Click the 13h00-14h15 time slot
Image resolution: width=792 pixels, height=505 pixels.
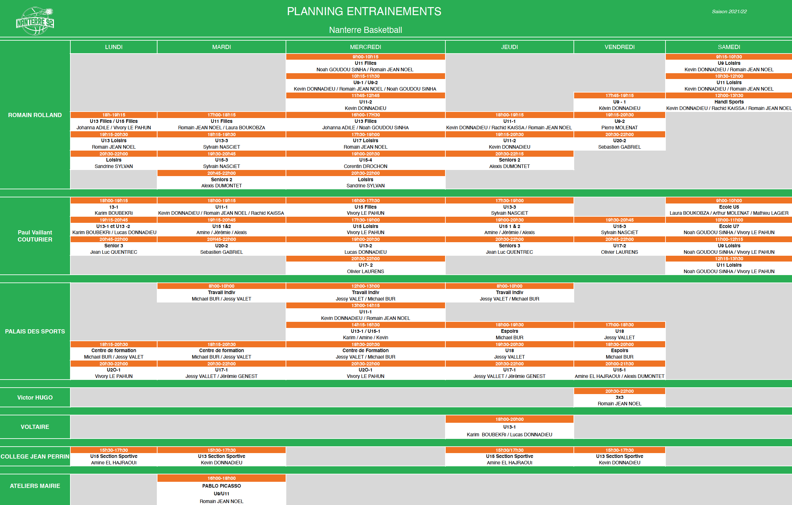point(365,306)
